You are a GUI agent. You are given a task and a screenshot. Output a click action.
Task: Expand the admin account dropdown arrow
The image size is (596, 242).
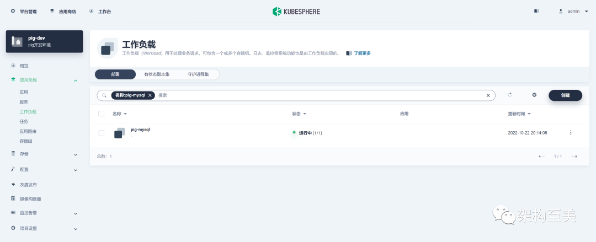pos(587,12)
